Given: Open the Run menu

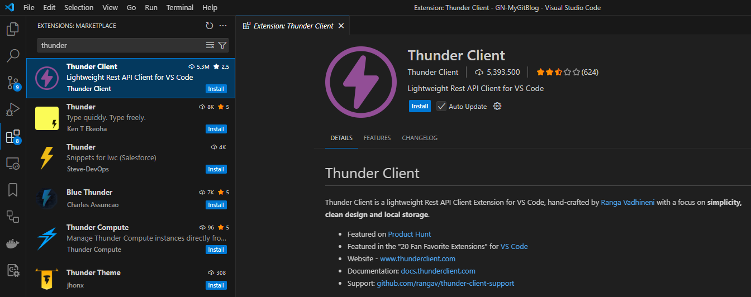Looking at the screenshot, I should point(151,7).
